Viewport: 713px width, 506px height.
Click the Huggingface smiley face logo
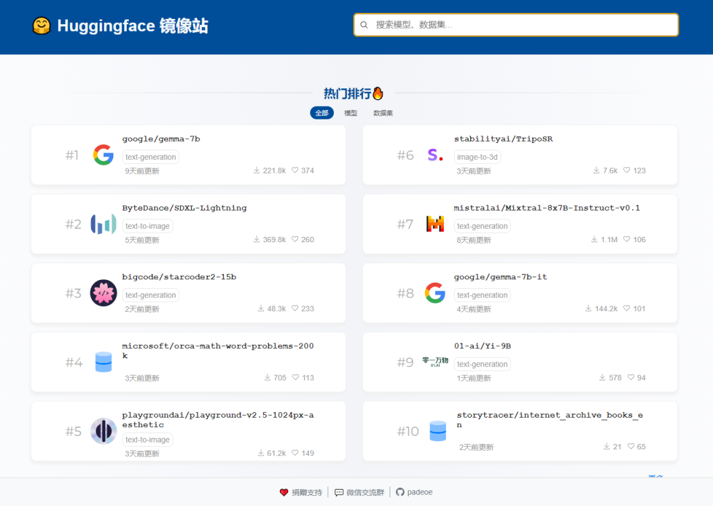click(41, 25)
